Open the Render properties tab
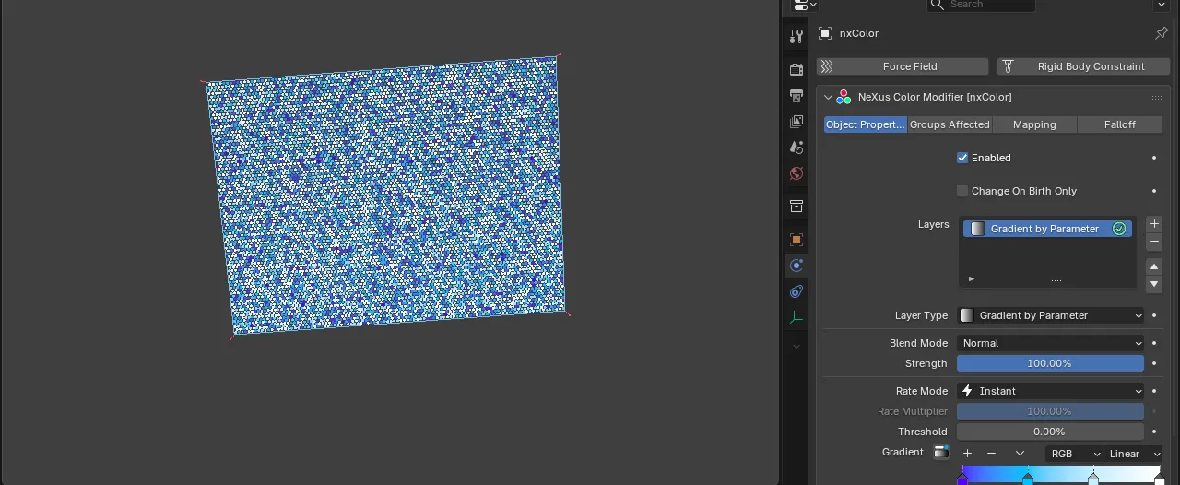1180x485 pixels. click(796, 69)
